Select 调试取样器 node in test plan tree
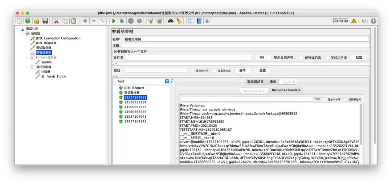Screen dimensions: 392x184 pos(44,48)
